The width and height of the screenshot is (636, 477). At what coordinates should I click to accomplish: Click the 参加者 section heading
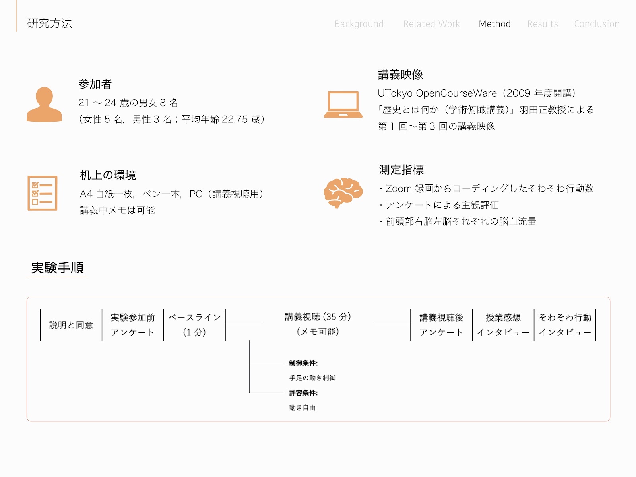(x=95, y=84)
